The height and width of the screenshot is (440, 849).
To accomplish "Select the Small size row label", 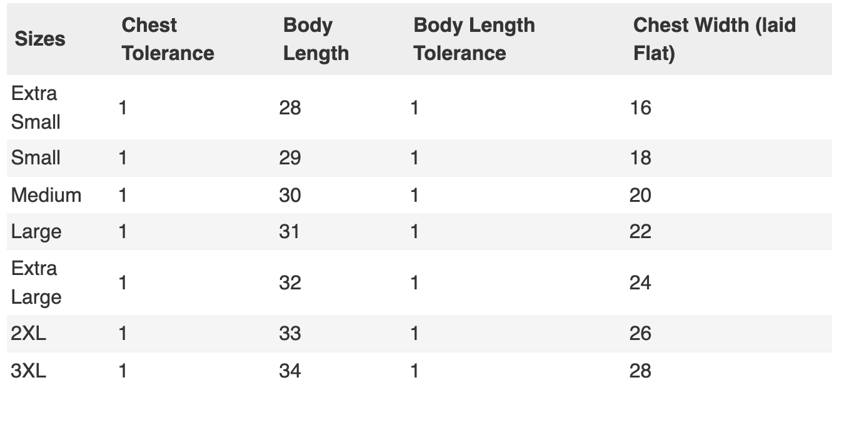I will pos(36,157).
